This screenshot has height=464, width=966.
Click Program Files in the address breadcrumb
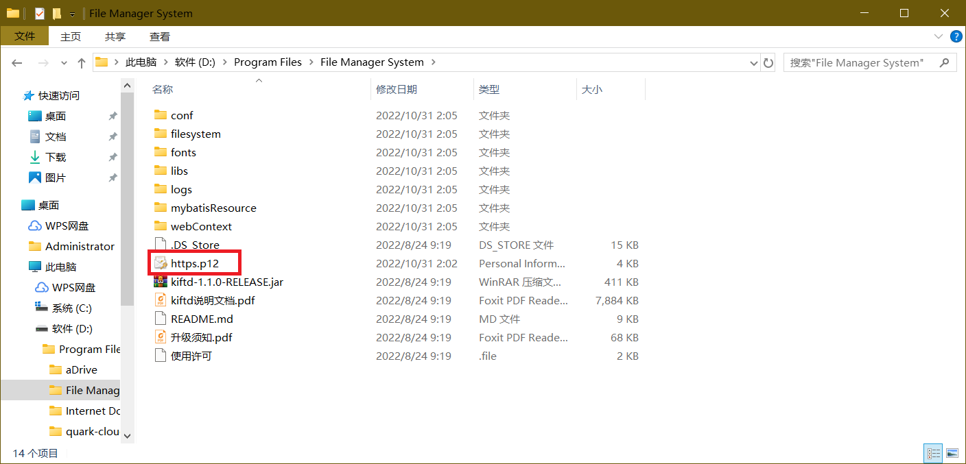pos(268,62)
